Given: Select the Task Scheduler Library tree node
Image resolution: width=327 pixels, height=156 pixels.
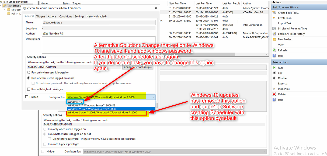Looking at the screenshot, I should pos(14,5).
